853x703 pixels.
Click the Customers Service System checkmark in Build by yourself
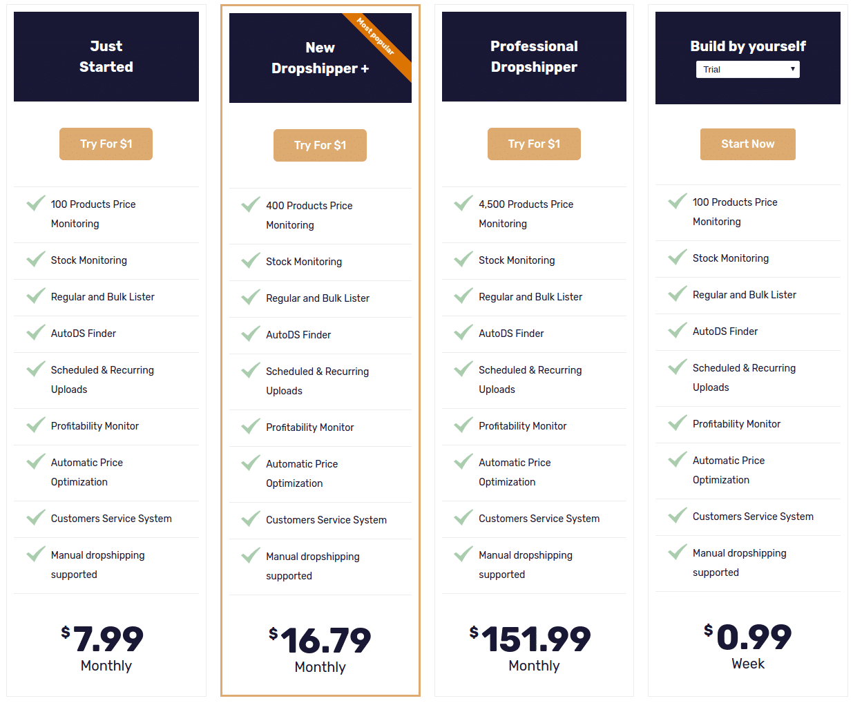coord(677,515)
